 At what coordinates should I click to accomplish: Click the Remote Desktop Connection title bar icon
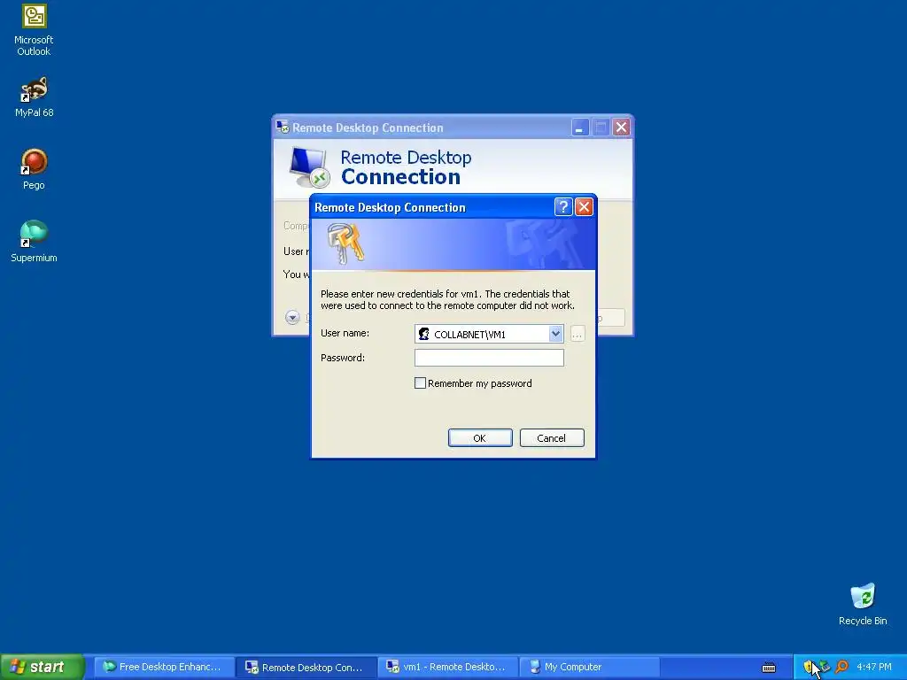283,127
